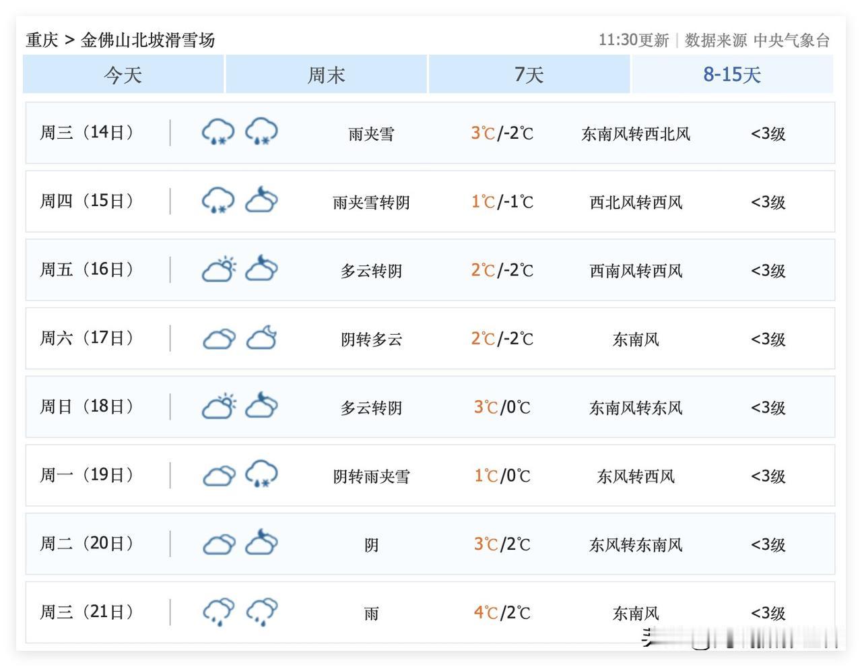
Task: Select the 周四（15日） forecast row
Action: click(88, 201)
